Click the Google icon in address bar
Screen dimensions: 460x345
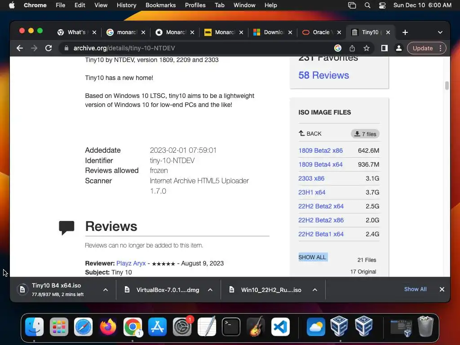pyautogui.click(x=338, y=48)
